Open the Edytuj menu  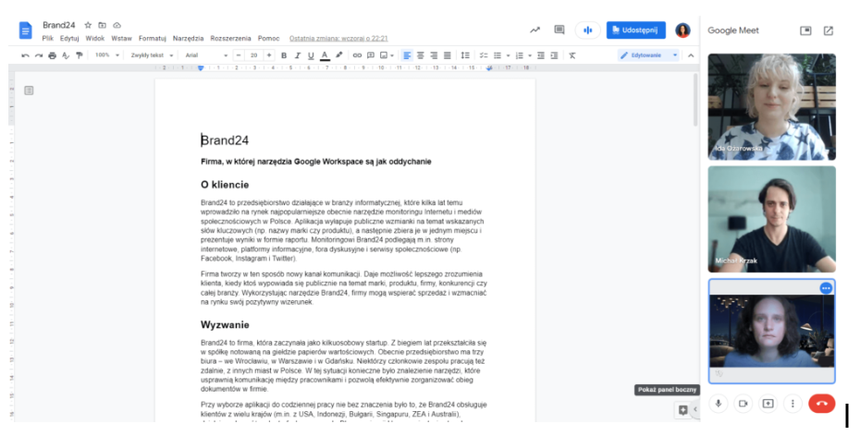pos(69,39)
